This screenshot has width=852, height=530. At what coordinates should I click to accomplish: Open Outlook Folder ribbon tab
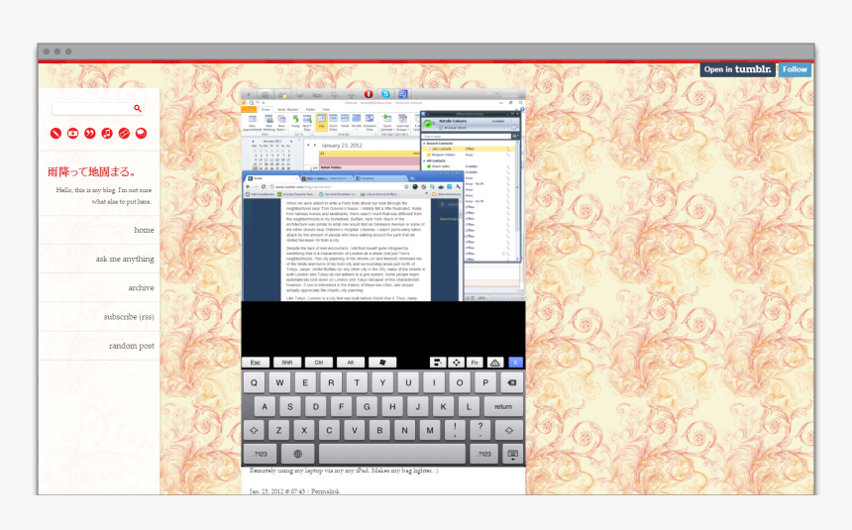(x=310, y=109)
